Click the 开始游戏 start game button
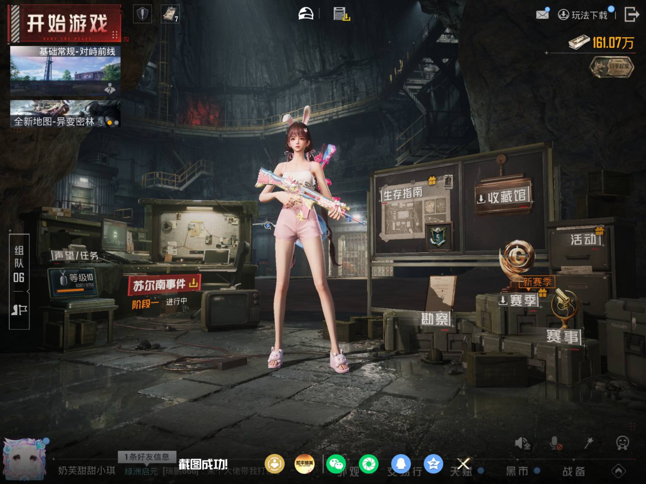Screen dimensions: 646x484 click(x=66, y=23)
